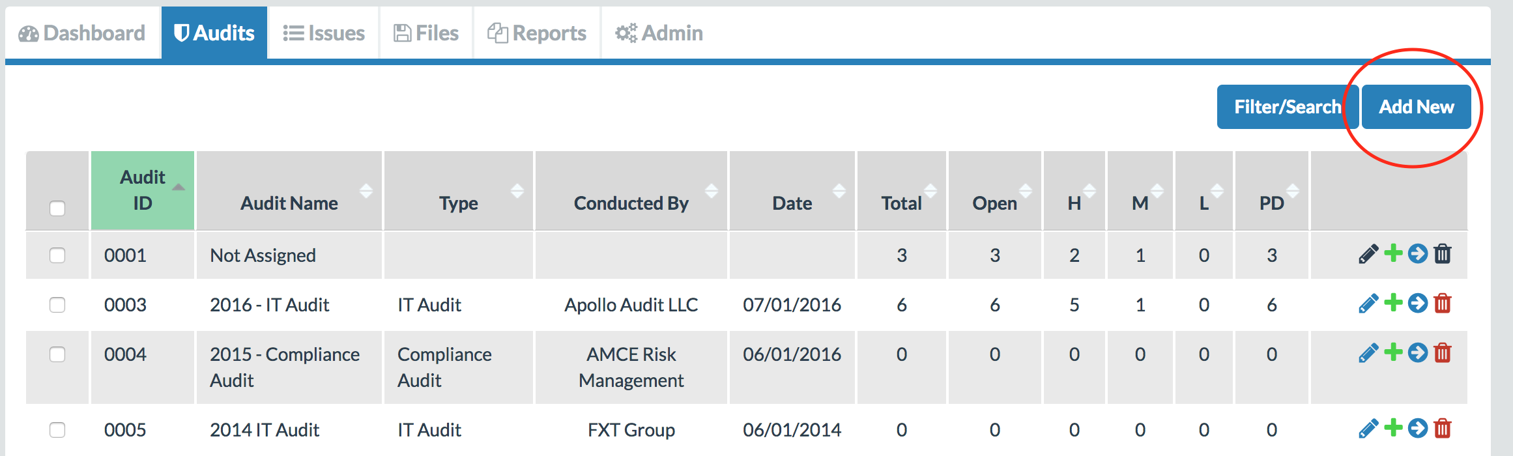Sort by the Type column header

[459, 190]
